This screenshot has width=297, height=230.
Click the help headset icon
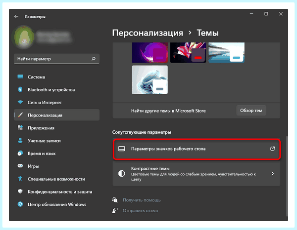115,200
